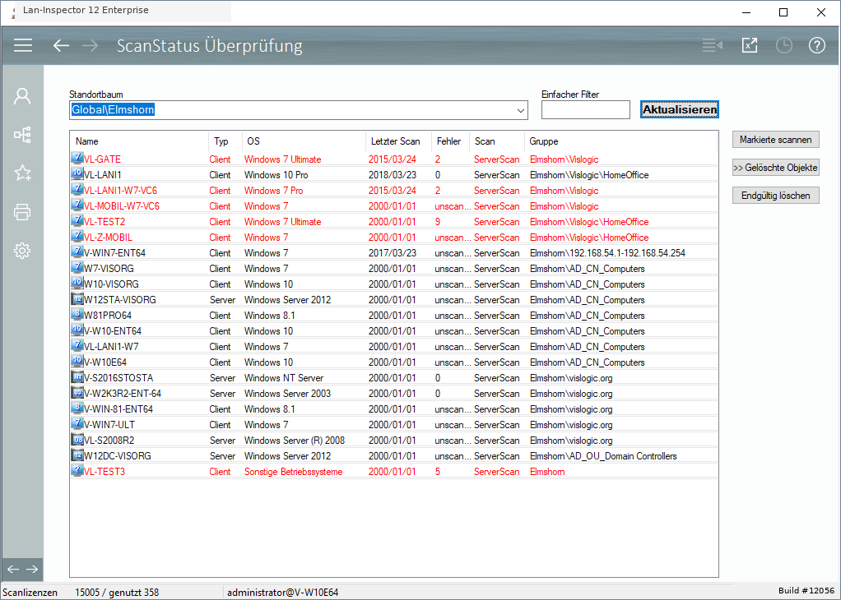Click the Elmshorn\AD_OU_Domain Controllers group cell

coord(603,456)
